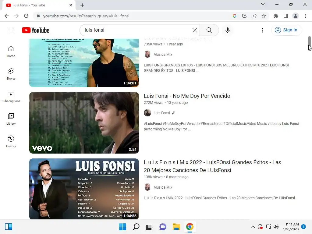
Task: Click network tray icon
Action: [x=269, y=227]
